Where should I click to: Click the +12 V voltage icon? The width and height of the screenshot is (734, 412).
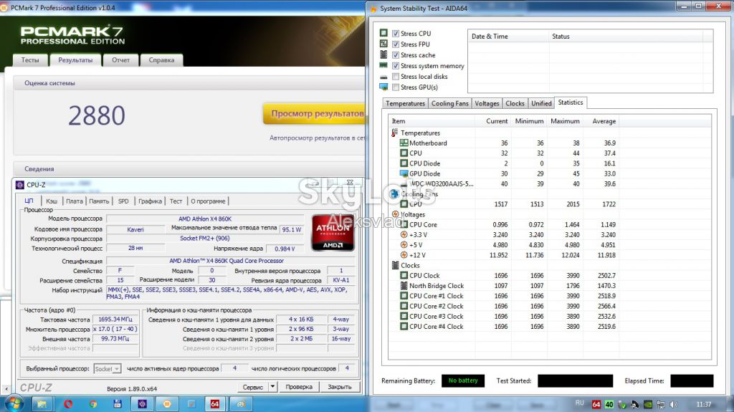click(404, 254)
